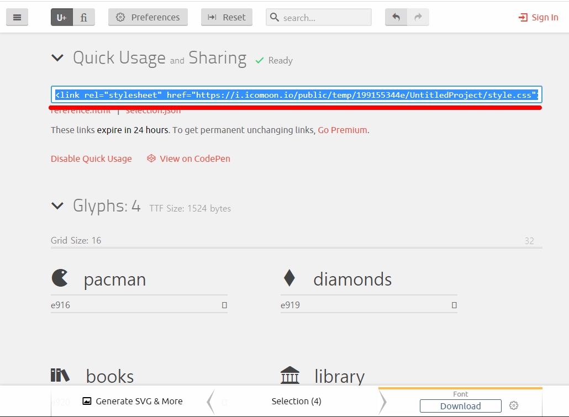
Task: Open Generate SVG & More tab
Action: click(x=133, y=401)
